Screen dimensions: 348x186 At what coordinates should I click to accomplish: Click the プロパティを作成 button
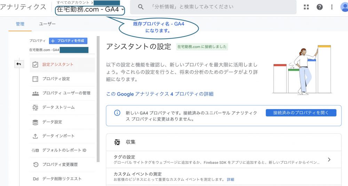click(68, 41)
